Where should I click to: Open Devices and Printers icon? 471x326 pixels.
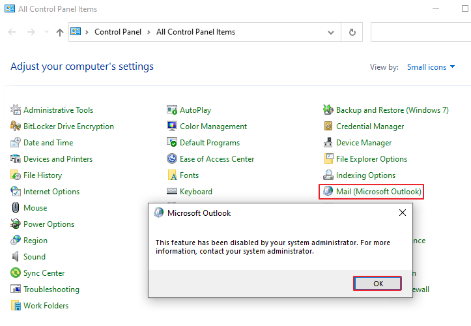click(x=16, y=158)
